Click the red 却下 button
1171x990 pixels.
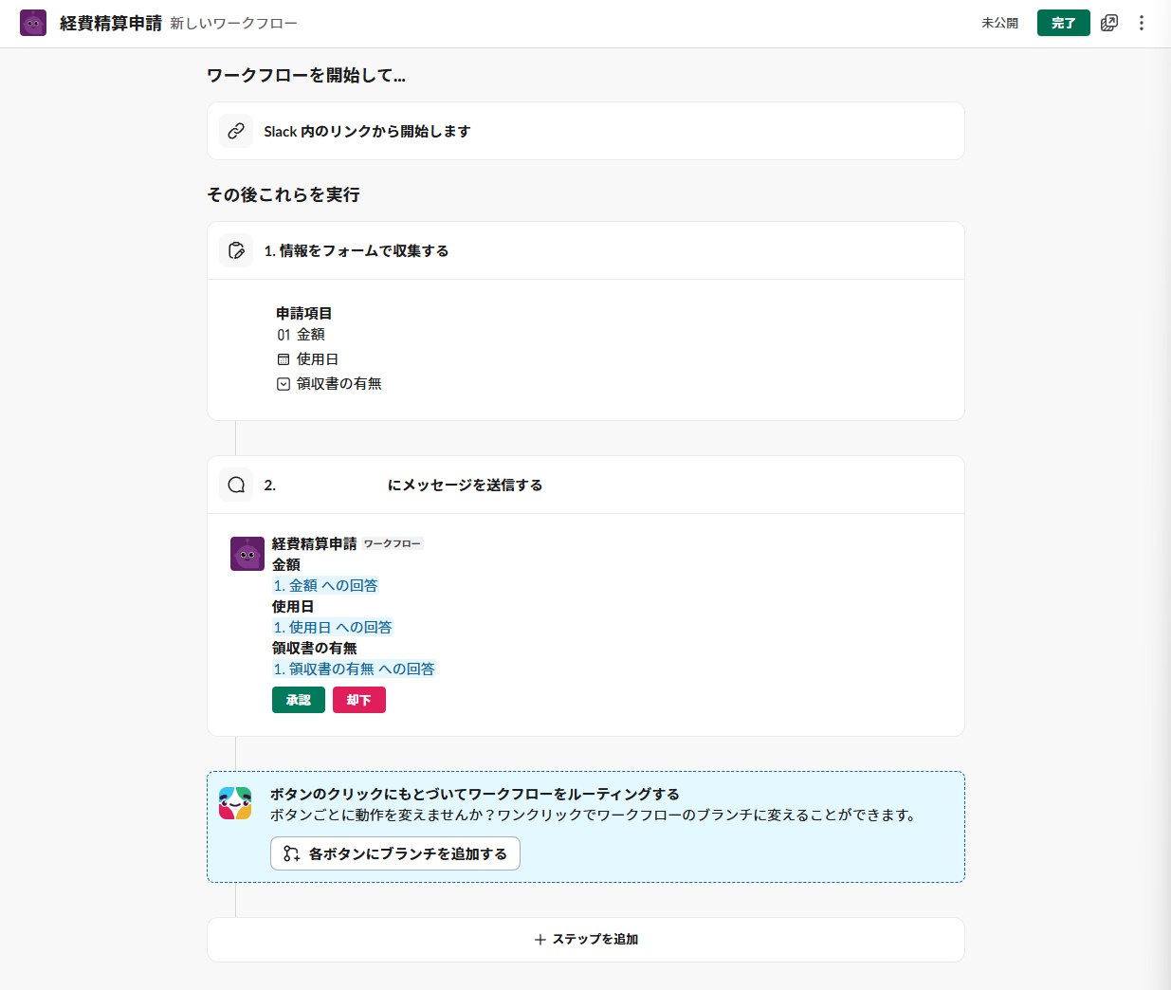(x=359, y=700)
